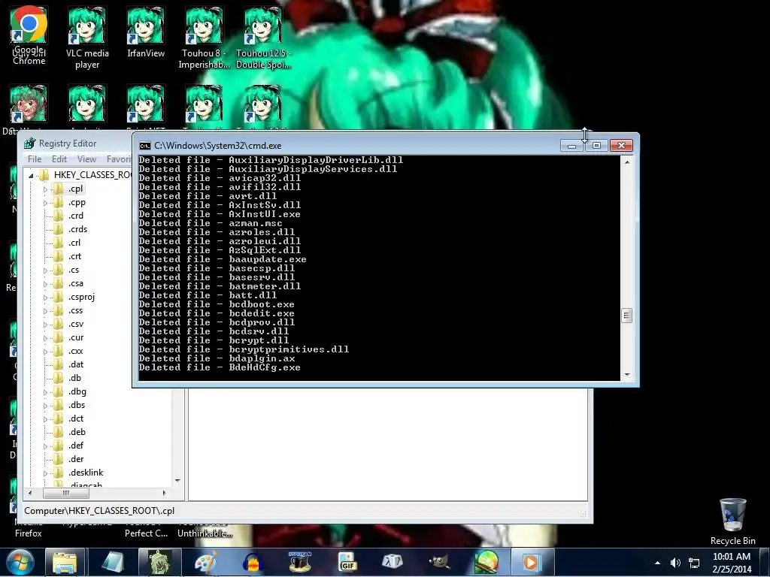The image size is (770, 577).
Task: Open the Notepad taskbar icon
Action: click(x=113, y=562)
